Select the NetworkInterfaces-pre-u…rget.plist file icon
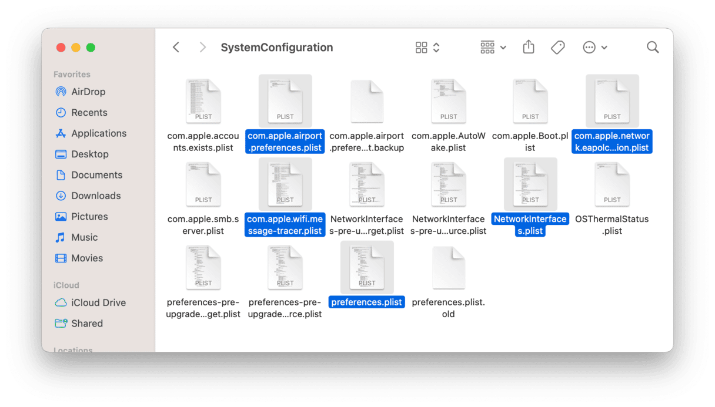The width and height of the screenshot is (715, 407). [x=367, y=184]
